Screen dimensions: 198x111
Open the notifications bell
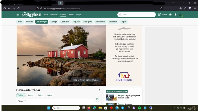(x=176, y=14)
